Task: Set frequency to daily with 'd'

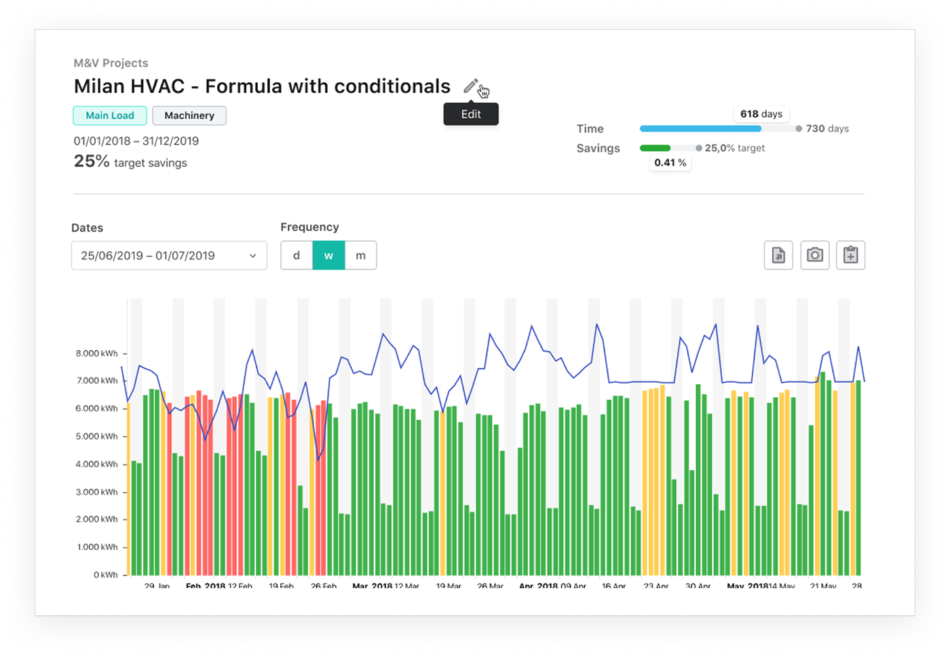Action: tap(297, 256)
